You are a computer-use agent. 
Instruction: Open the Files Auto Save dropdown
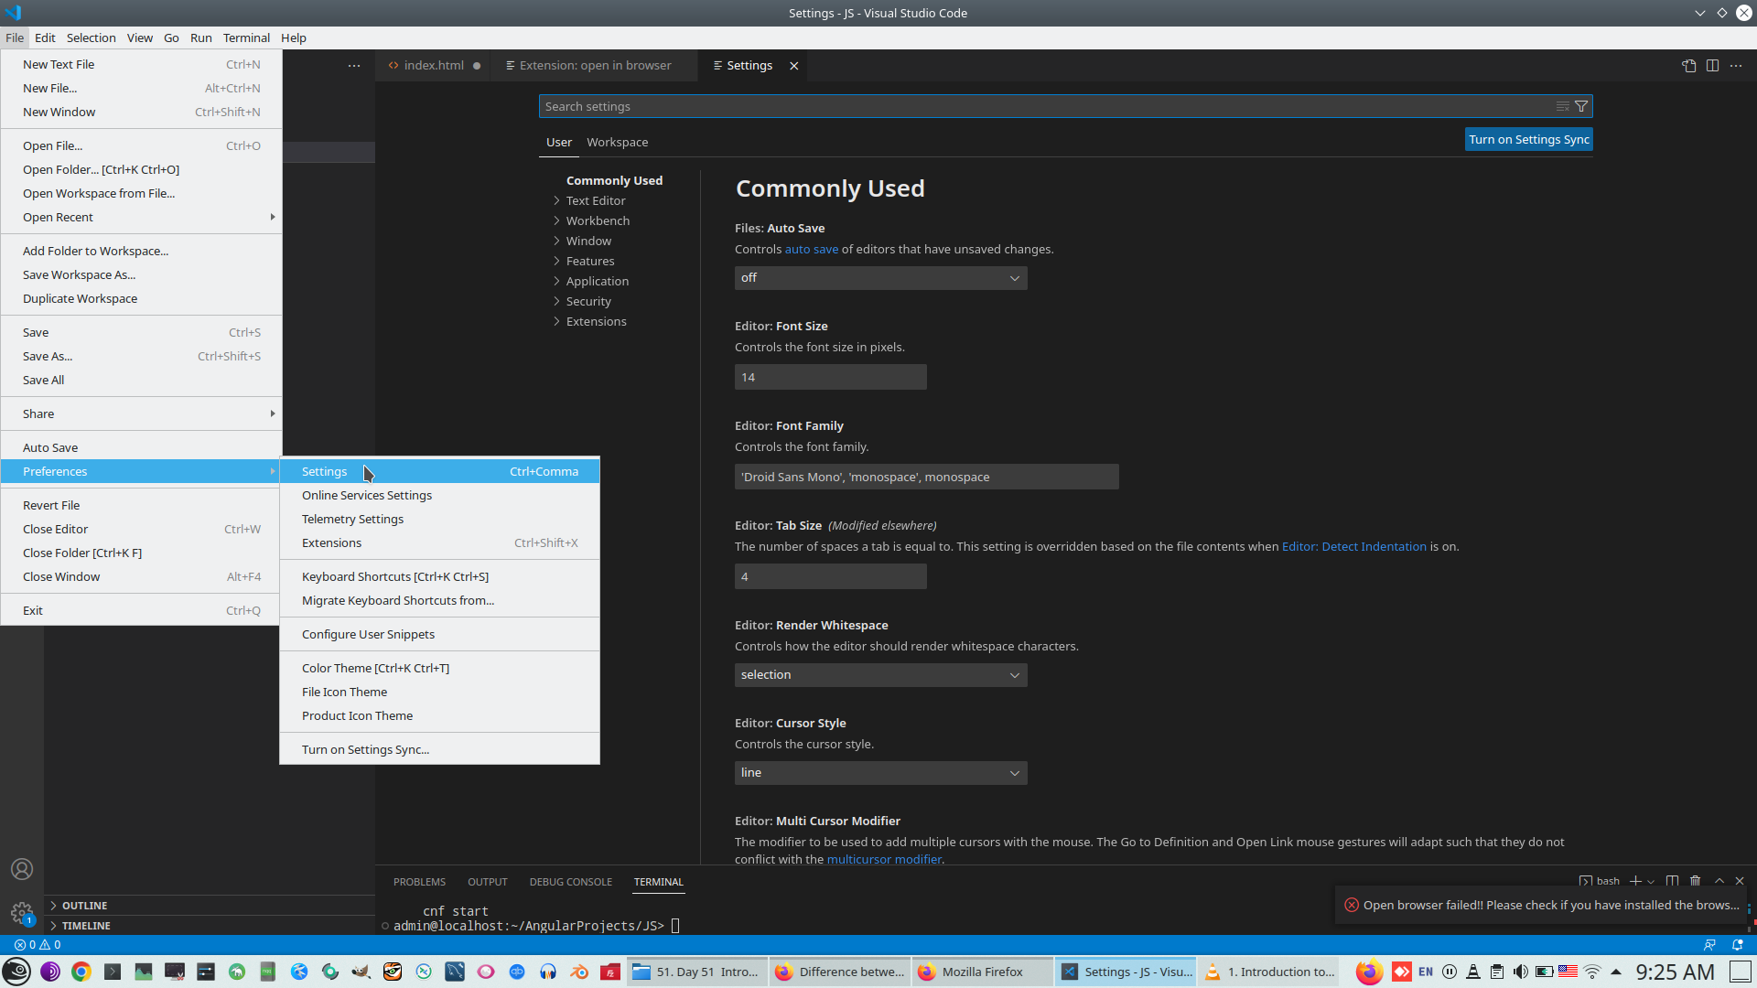(x=880, y=278)
